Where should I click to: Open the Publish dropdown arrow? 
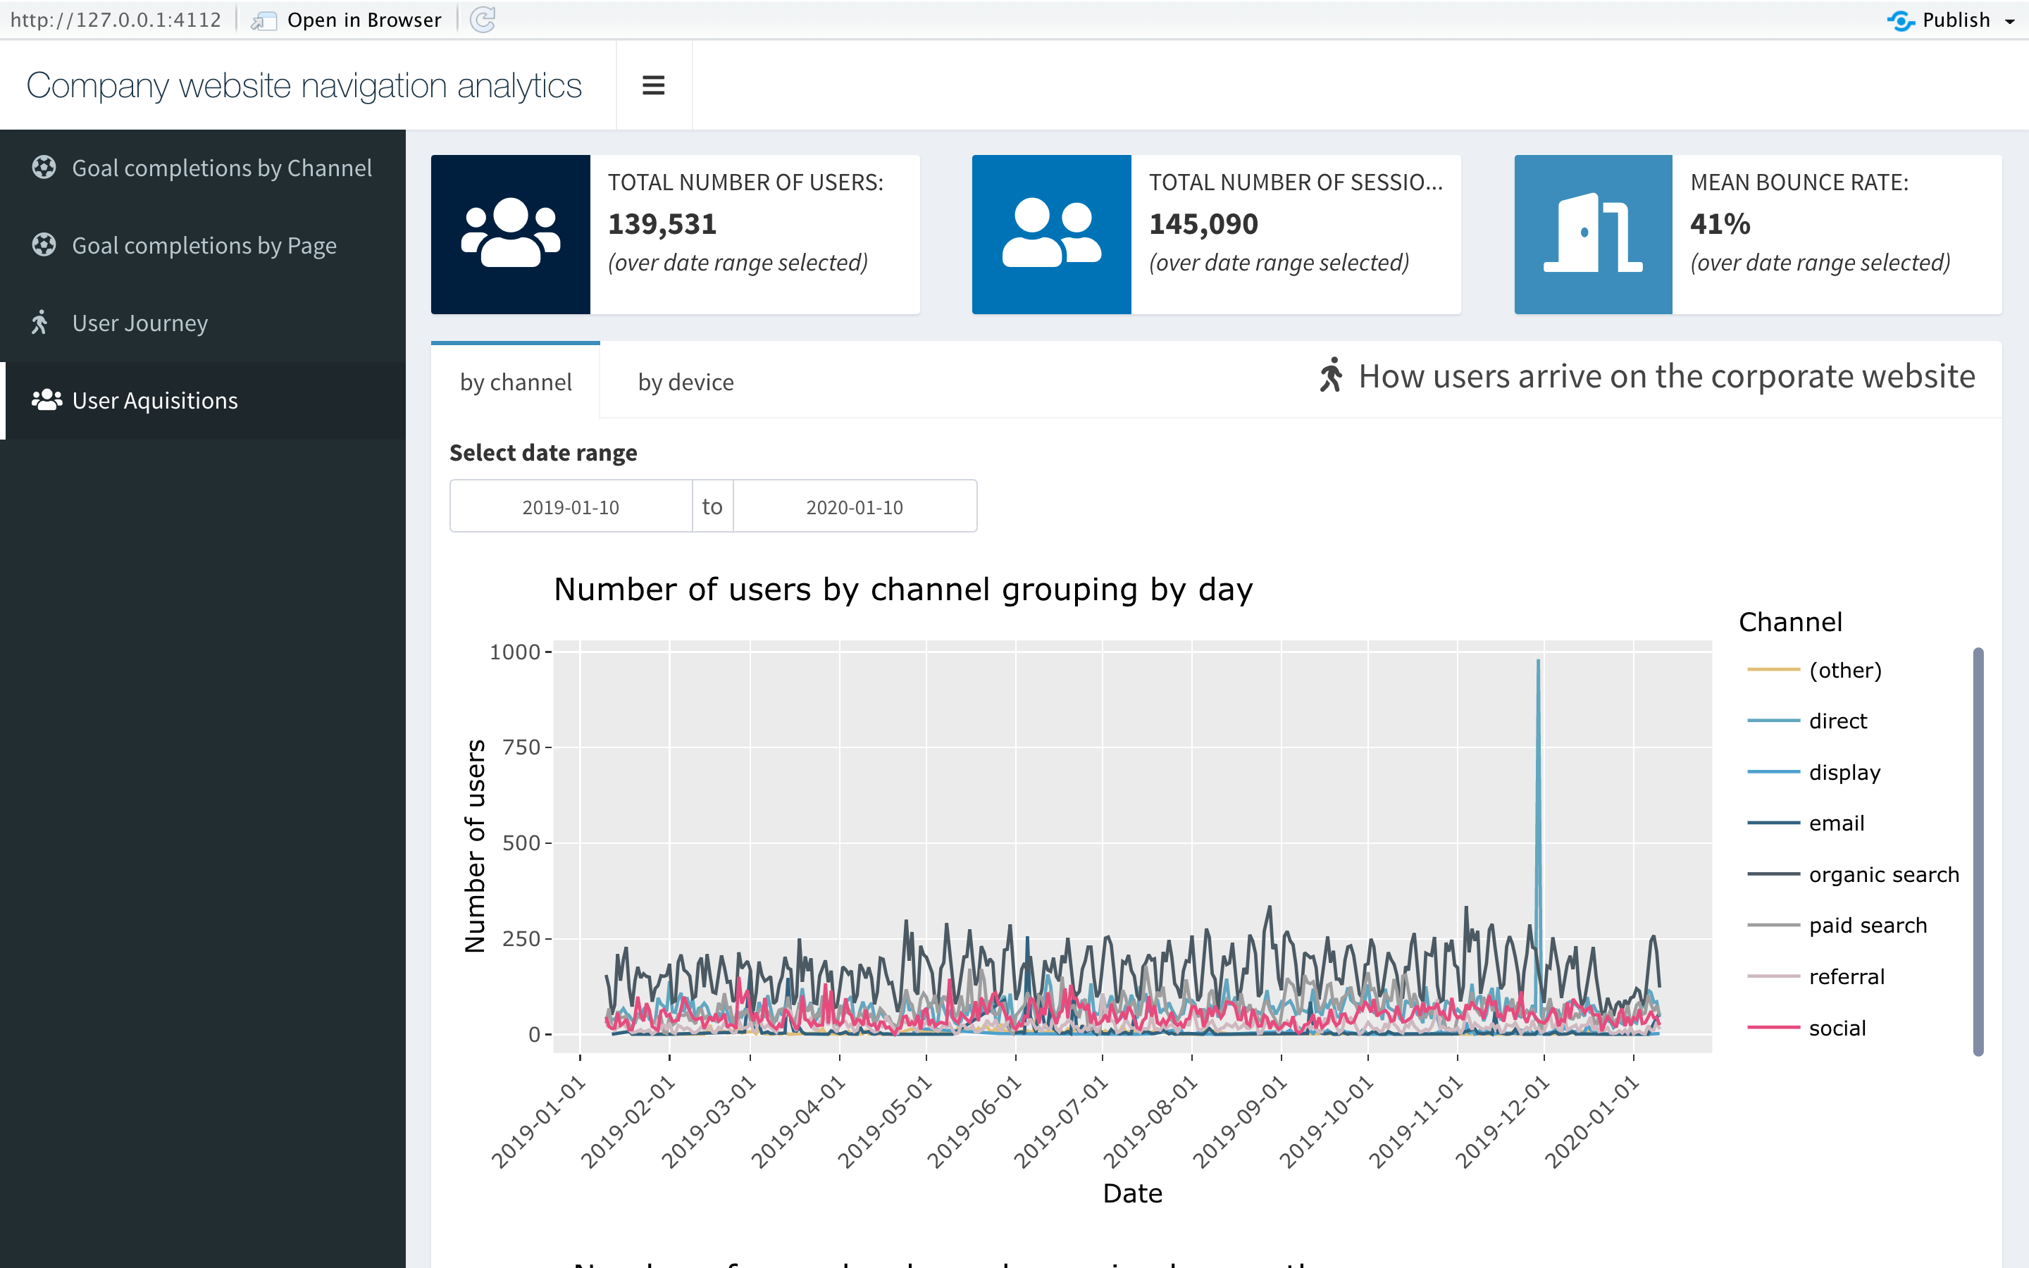pos(2010,21)
